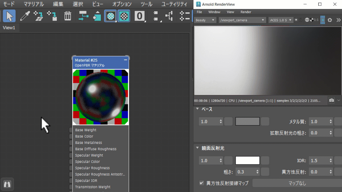
Task: Click the white specular color swatch
Action: 247,160
